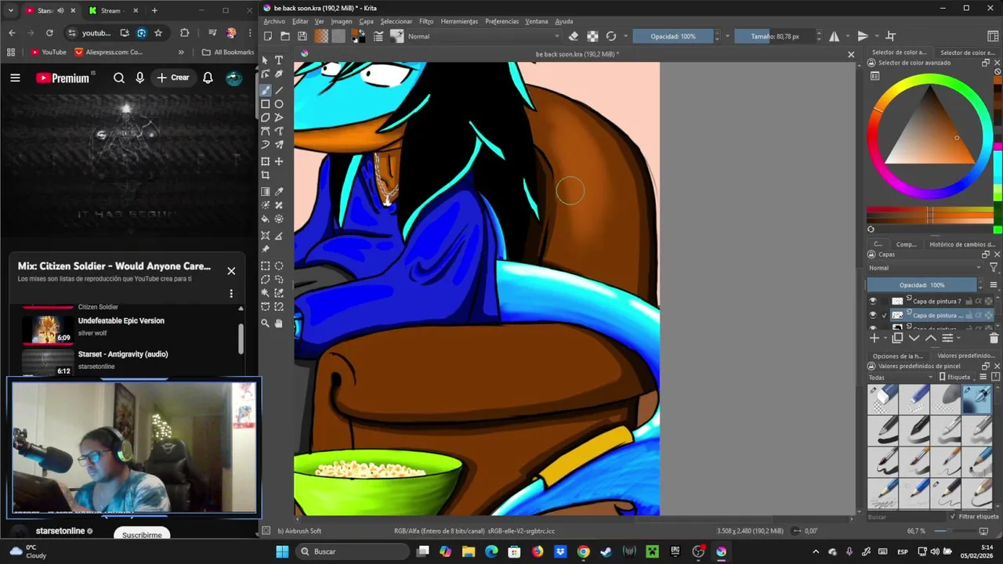Click the Buscar brush preset search field
Viewport: 1003px width, 564px height.
pyautogui.click(x=905, y=517)
